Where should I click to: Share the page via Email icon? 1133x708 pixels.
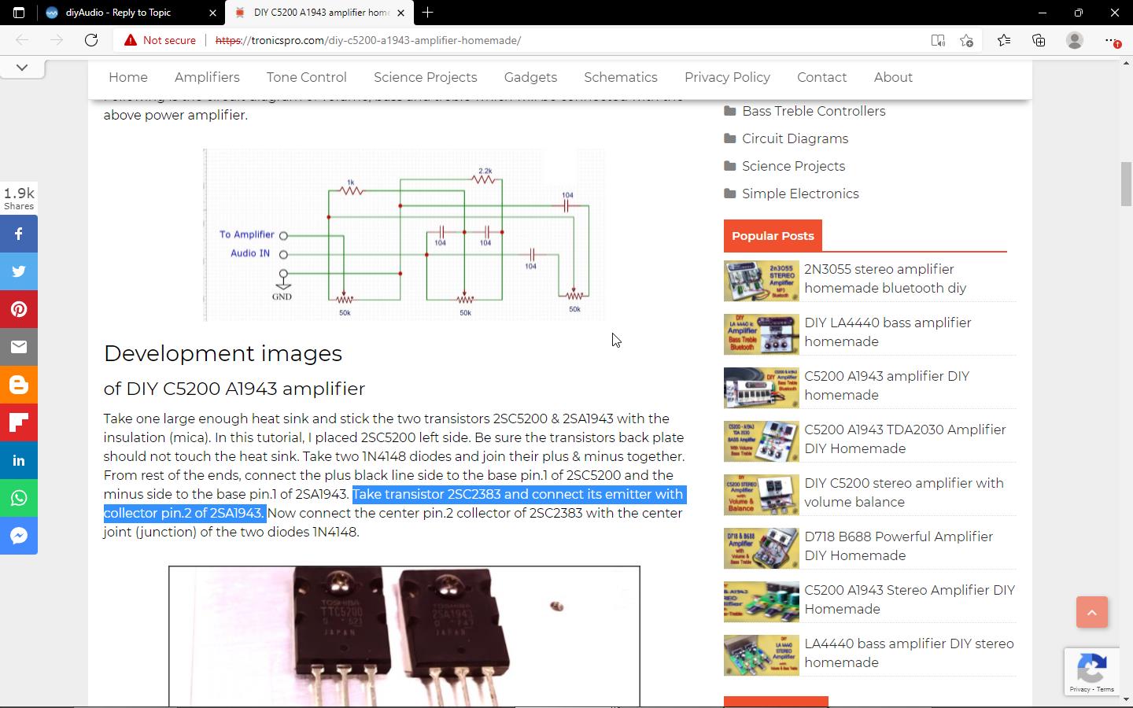19,347
